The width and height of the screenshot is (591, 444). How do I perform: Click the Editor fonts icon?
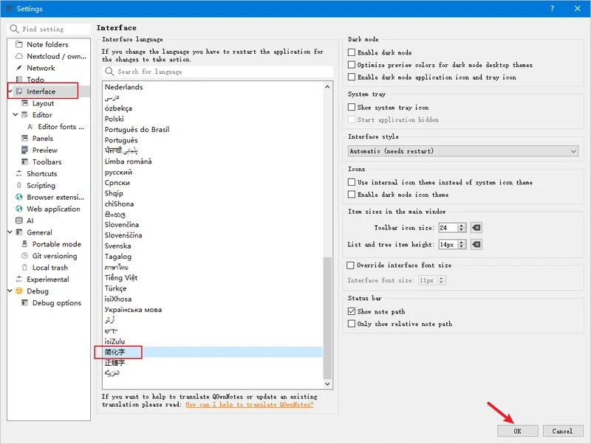coord(30,126)
